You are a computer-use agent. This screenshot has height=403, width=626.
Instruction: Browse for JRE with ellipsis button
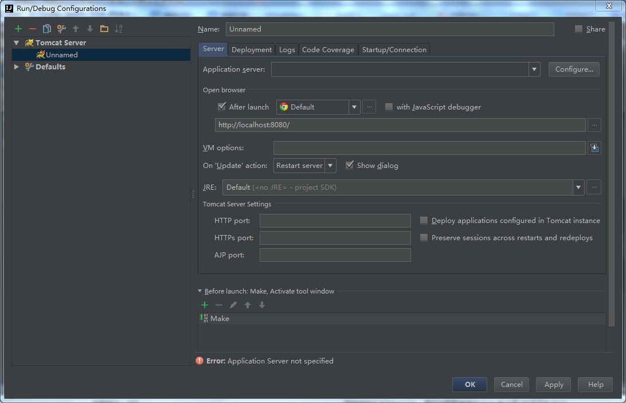(x=594, y=187)
